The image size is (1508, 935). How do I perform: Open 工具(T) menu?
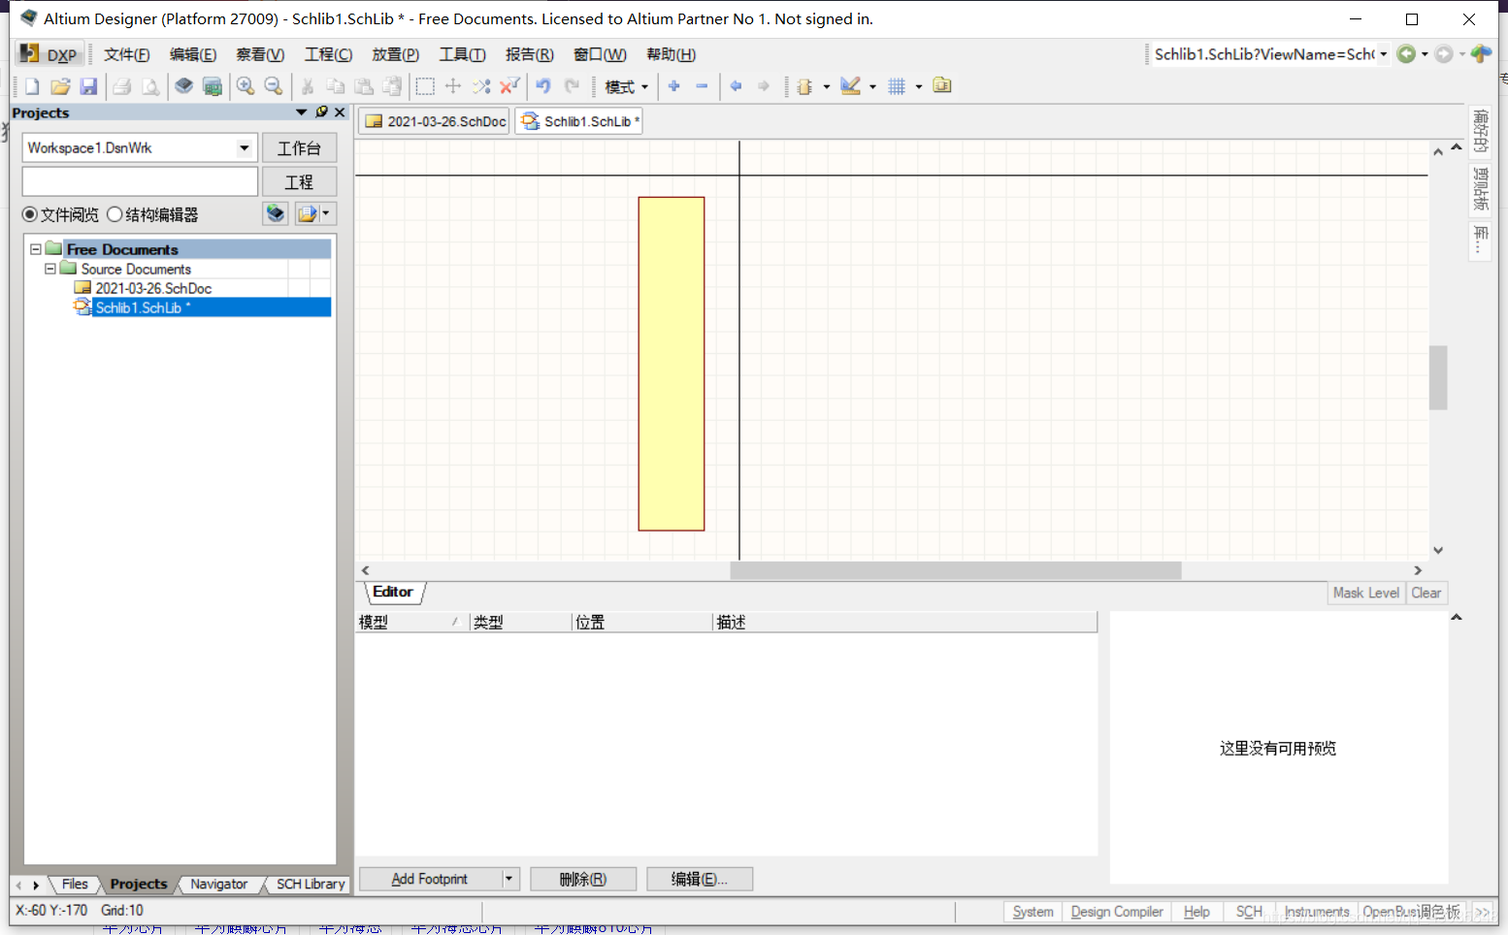pyautogui.click(x=462, y=55)
